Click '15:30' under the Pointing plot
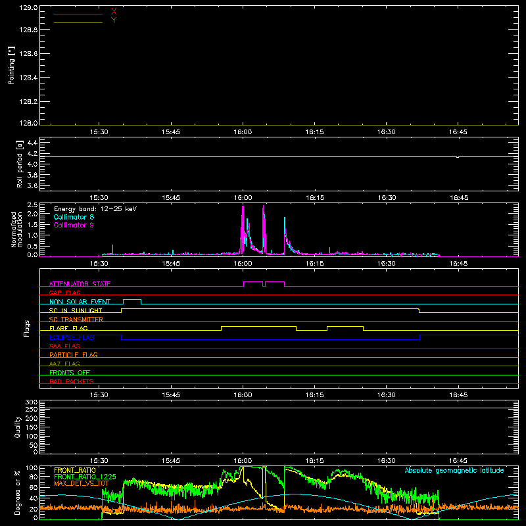This screenshot has height=526, width=526. (x=99, y=132)
